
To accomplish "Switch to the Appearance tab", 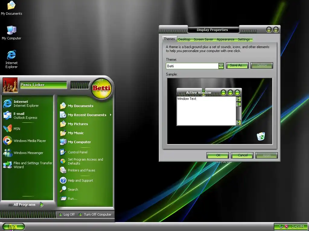I will tap(225, 39).
